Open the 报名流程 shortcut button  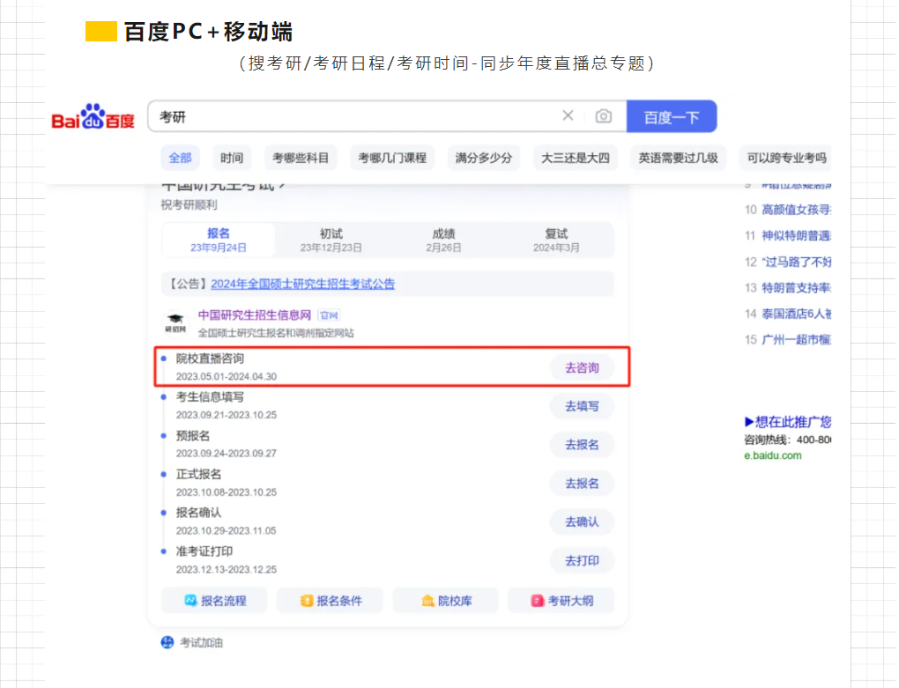(214, 601)
